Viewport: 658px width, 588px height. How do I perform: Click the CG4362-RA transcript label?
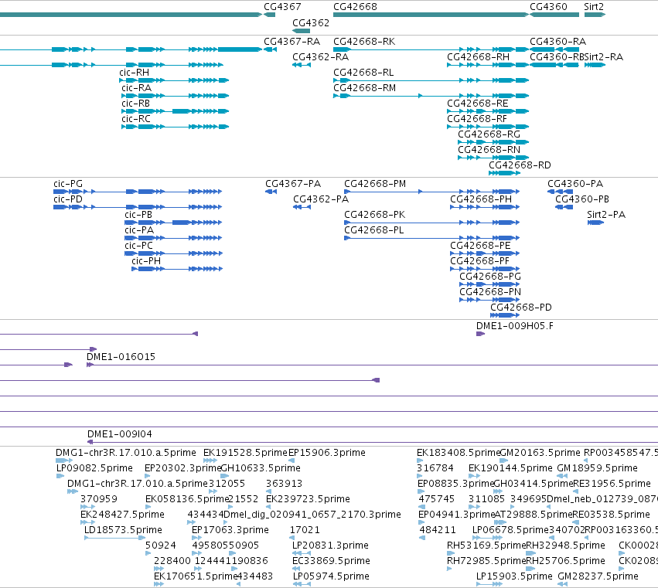321,57
